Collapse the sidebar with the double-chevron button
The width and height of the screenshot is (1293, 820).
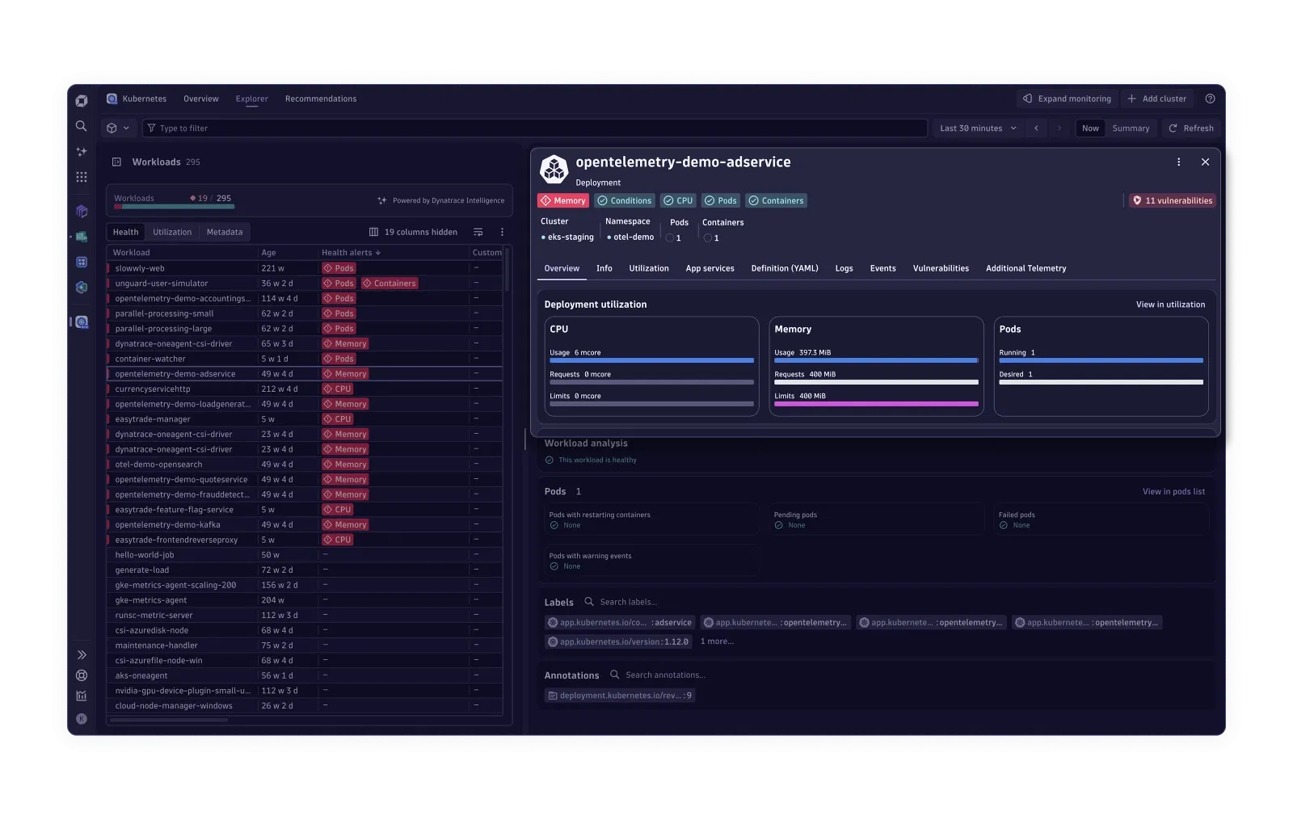(81, 654)
